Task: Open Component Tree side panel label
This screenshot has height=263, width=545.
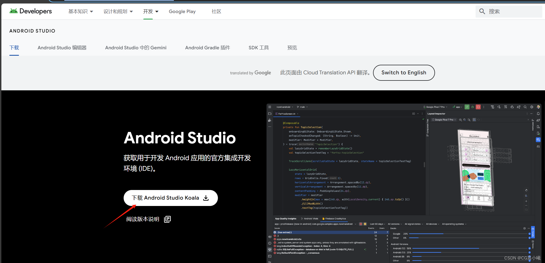Action: [x=428, y=128]
